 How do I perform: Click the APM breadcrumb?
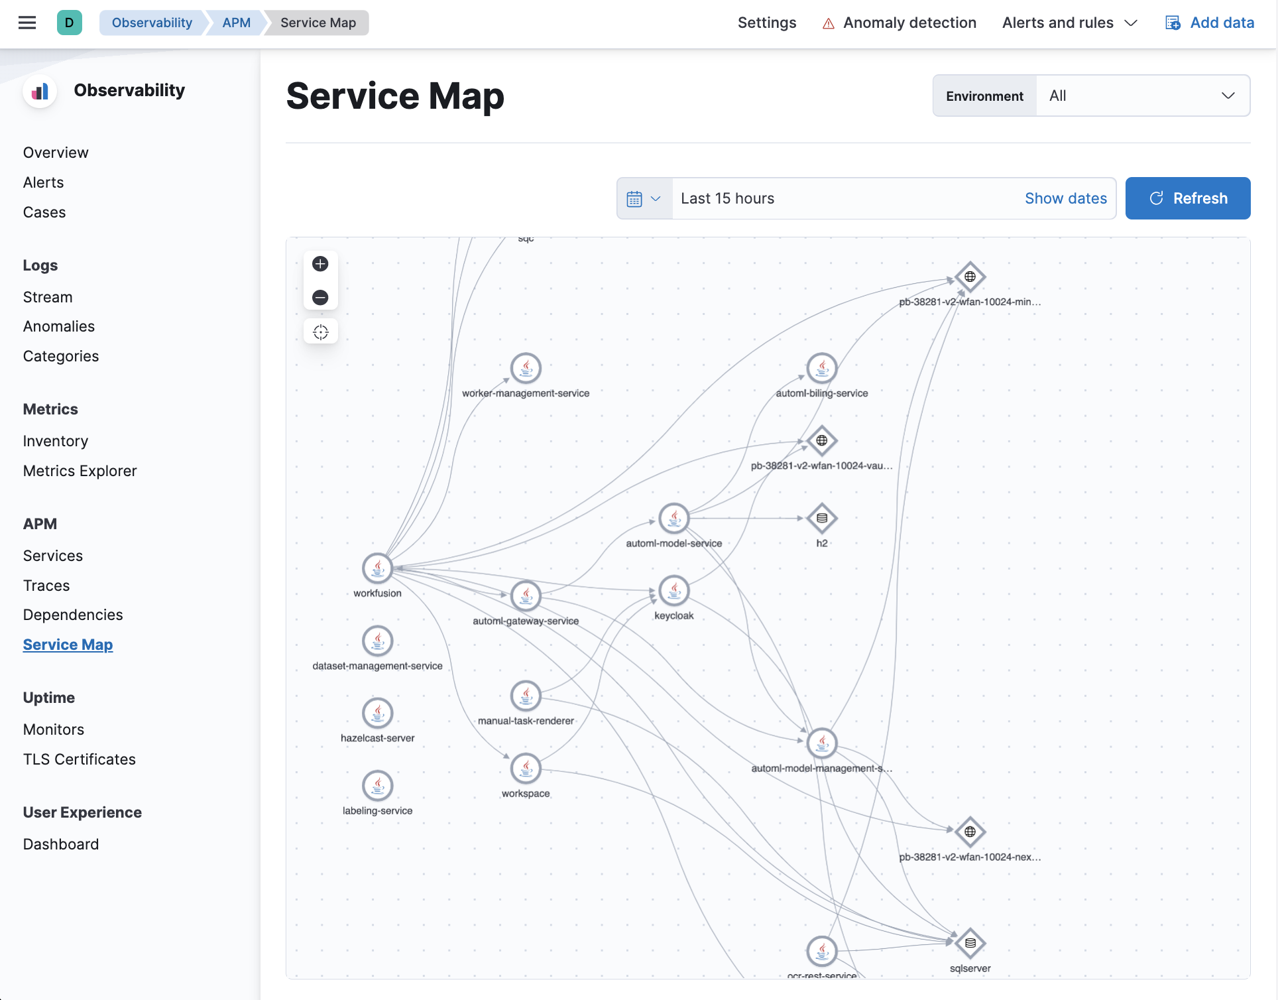point(237,23)
